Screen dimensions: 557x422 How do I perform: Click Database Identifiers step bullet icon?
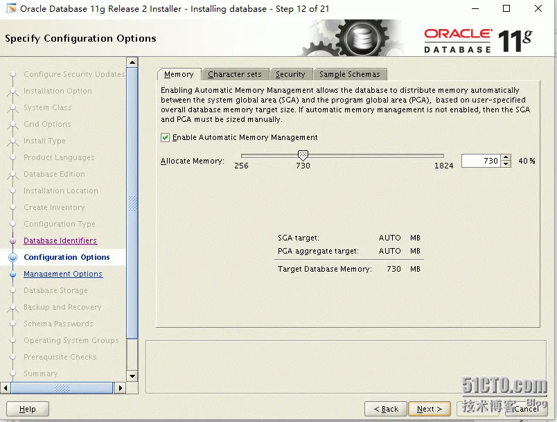point(12,241)
